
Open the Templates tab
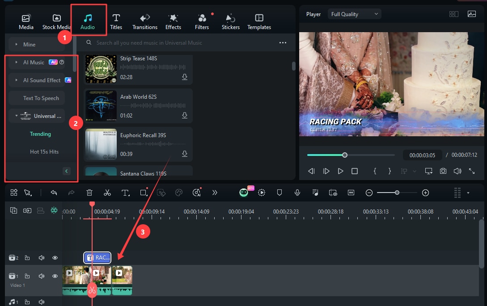[x=259, y=22]
